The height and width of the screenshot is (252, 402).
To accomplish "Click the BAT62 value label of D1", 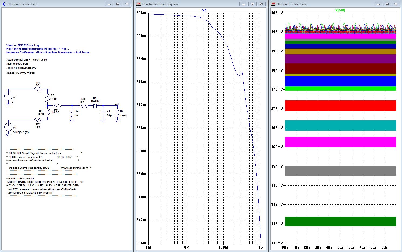I will (x=95, y=101).
